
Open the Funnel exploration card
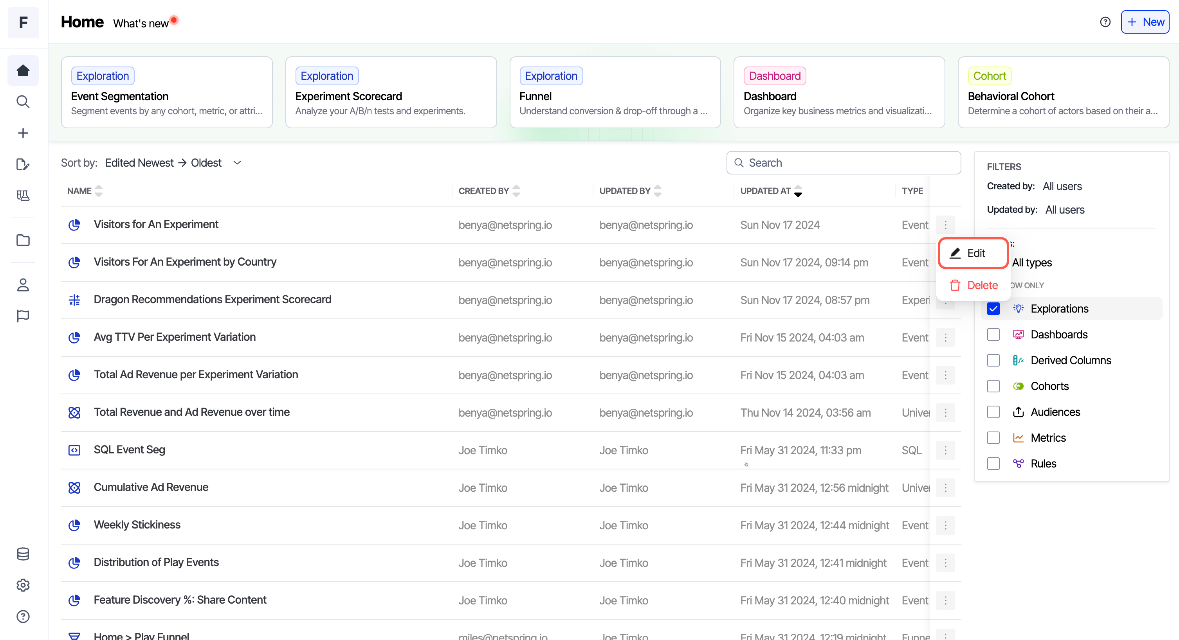pos(615,92)
